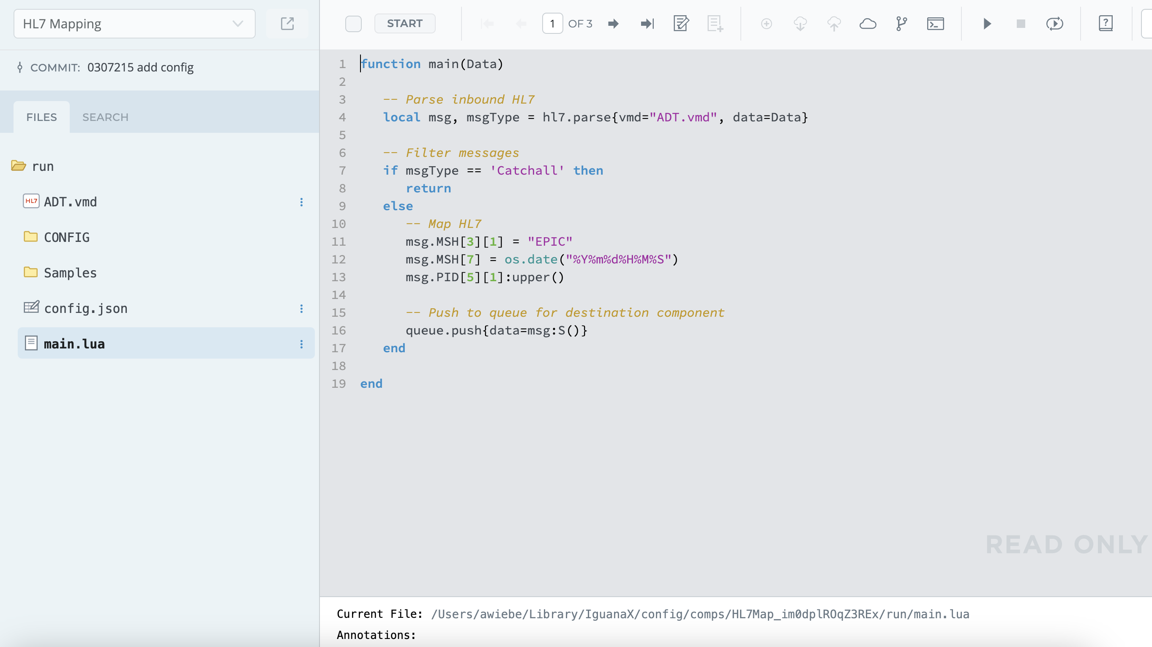Open the git branch commits icon
Viewport: 1152px width, 647px height.
tap(901, 24)
